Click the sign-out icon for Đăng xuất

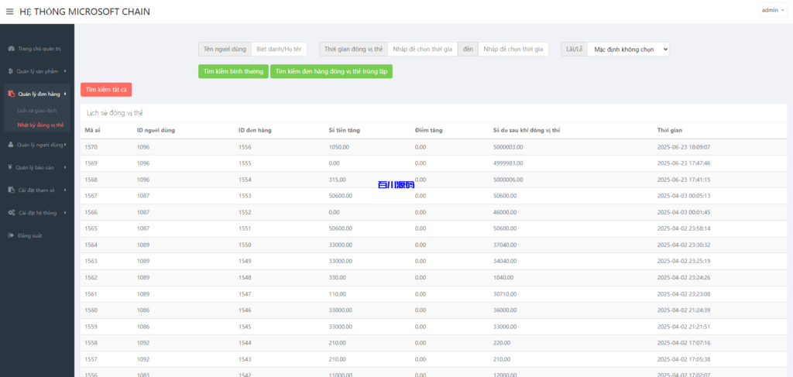pos(11,235)
